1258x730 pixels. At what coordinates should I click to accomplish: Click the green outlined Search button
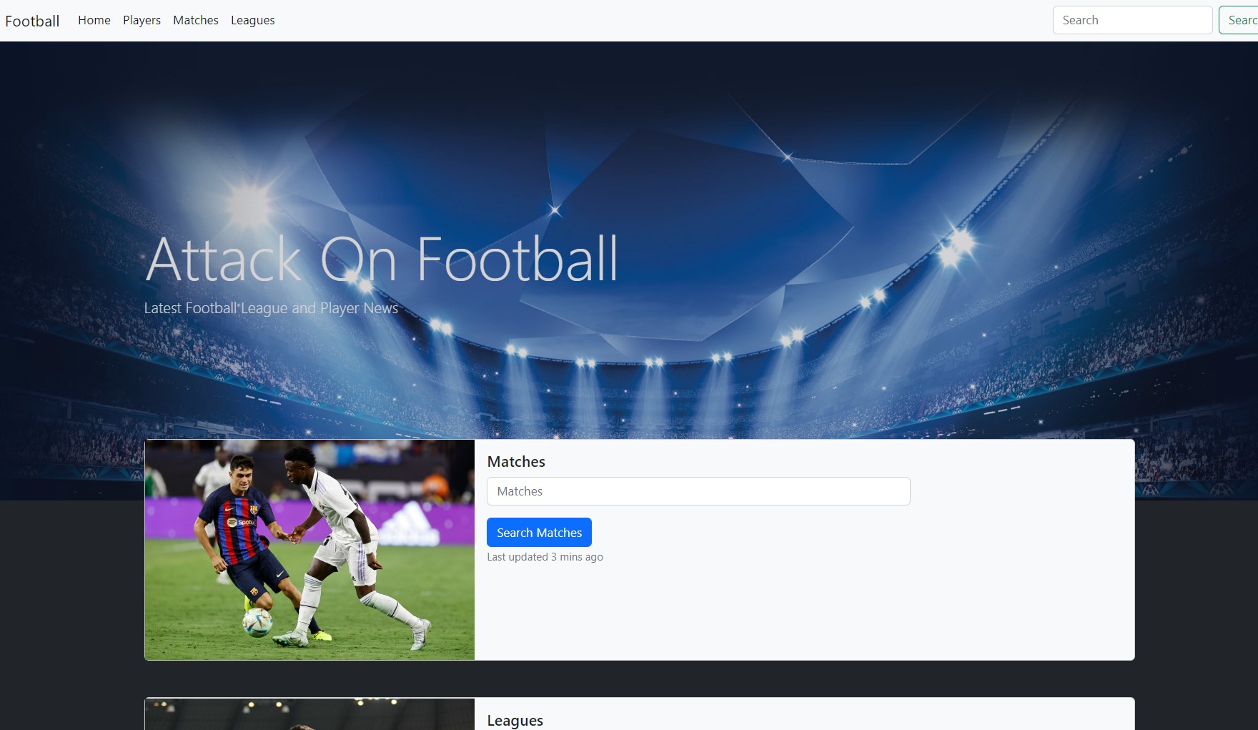click(x=1239, y=20)
